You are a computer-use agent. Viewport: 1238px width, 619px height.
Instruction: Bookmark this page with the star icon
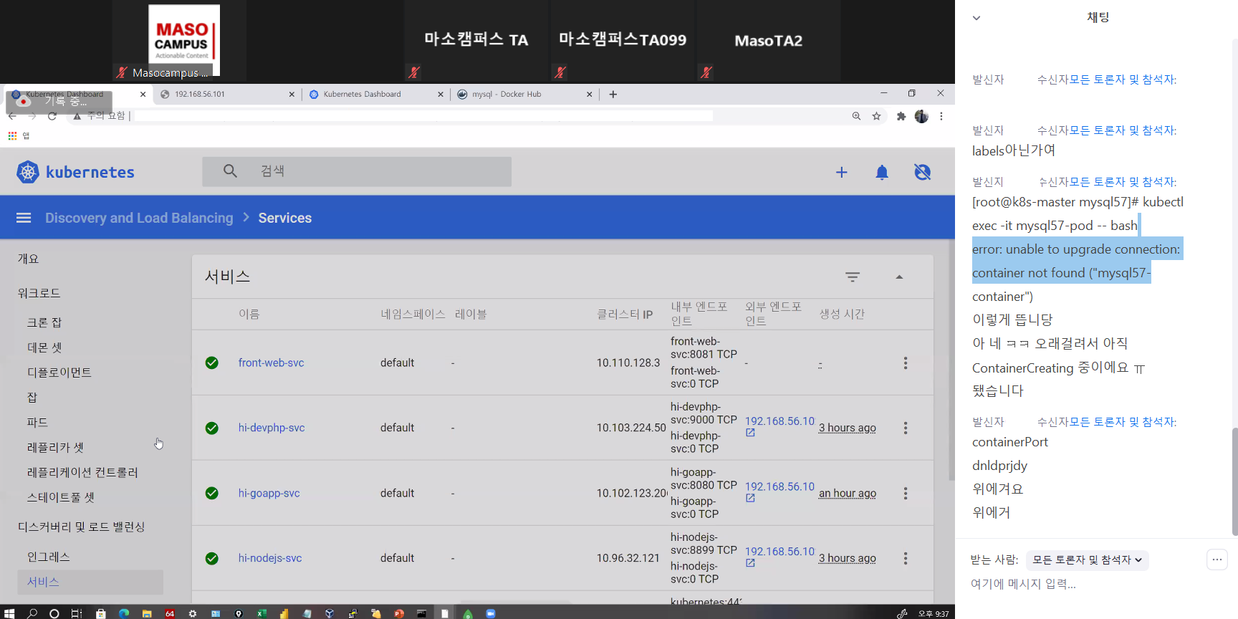876,116
